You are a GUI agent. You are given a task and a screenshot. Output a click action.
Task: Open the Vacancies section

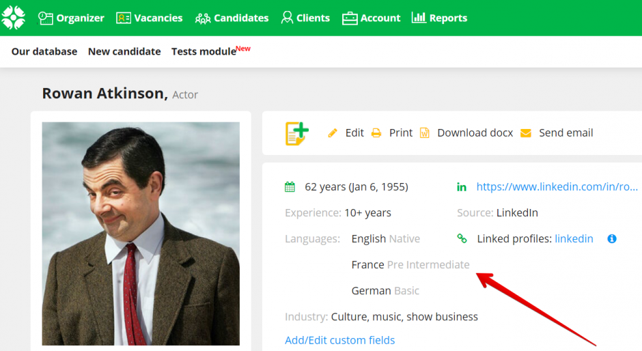coord(150,18)
